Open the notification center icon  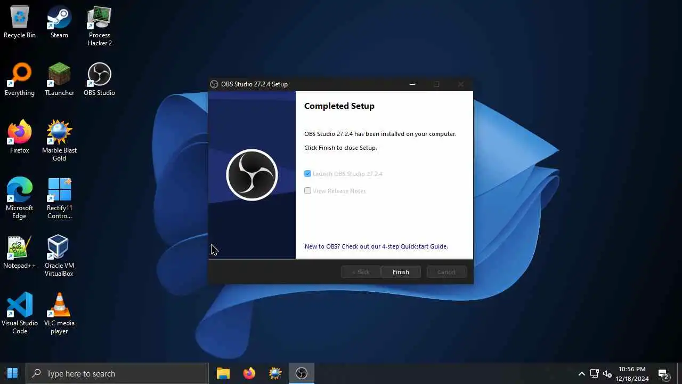pos(663,374)
